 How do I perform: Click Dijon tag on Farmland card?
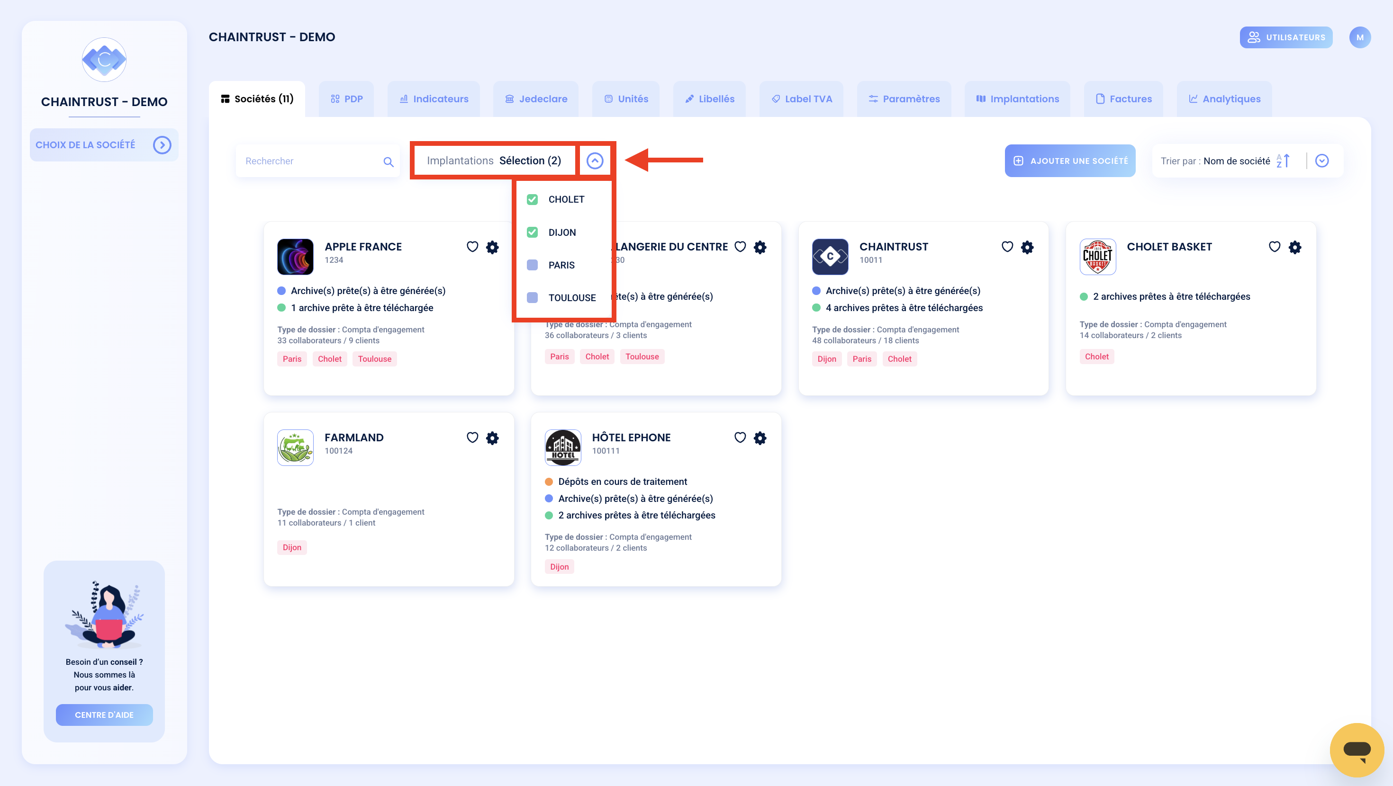click(x=291, y=547)
